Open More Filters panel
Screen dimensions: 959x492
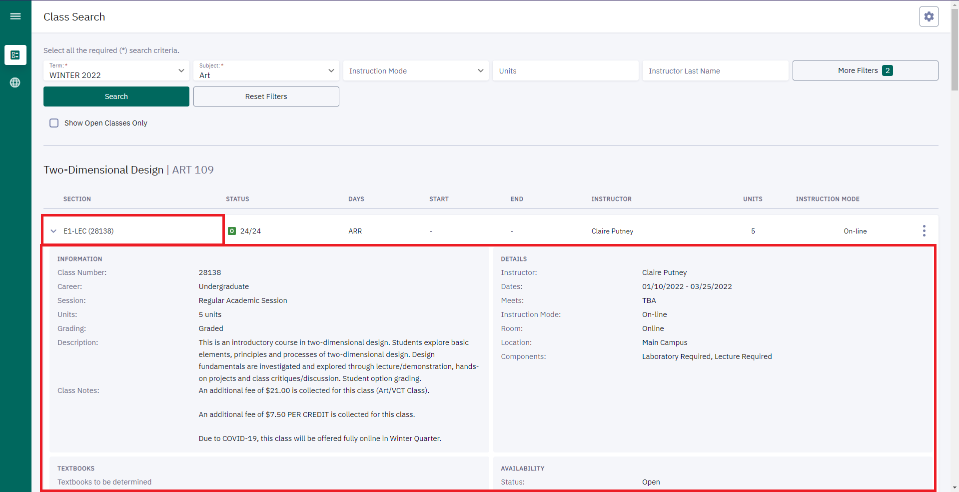click(x=865, y=70)
